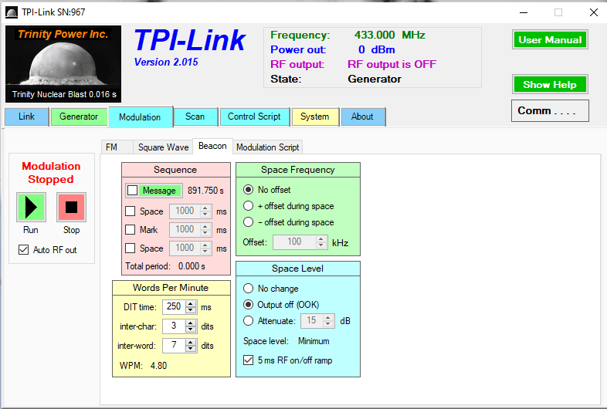Viewport: 607px width, 409px height.
Task: Click the Trinity Nuclear Blast image
Action: tap(63, 65)
